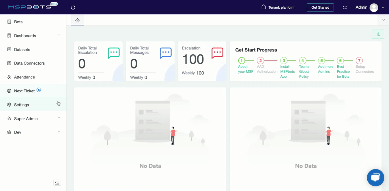
Task: Click the Datasets sidebar icon
Action: [9, 49]
